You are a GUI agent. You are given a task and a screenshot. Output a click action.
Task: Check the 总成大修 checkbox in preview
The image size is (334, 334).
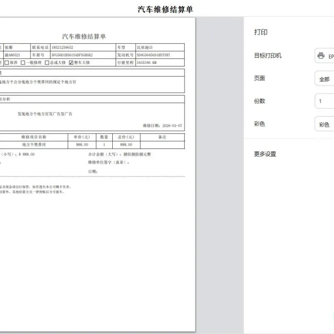pos(47,63)
